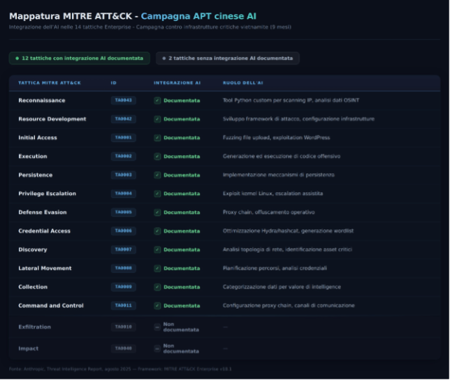The image size is (450, 380).
Task: Click the Exfiltration non-documented dash icon
Action: click(157, 327)
